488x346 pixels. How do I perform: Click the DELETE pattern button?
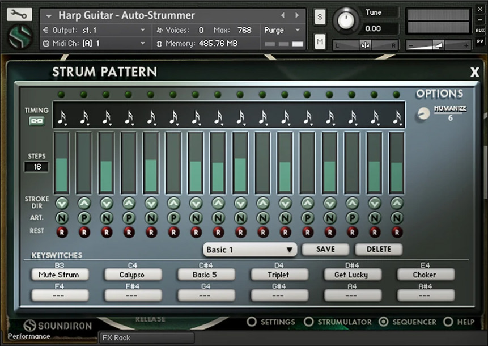[x=379, y=249]
